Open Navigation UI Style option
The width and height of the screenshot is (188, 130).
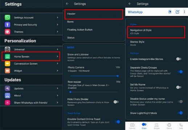(156, 32)
